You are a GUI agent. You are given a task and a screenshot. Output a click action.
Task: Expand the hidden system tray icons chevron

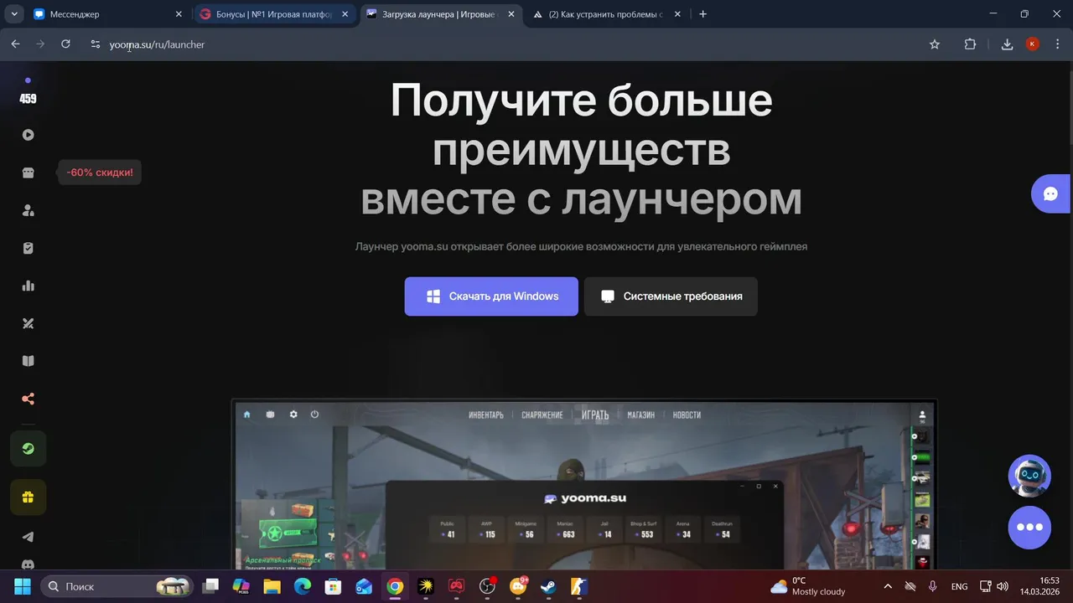(x=888, y=586)
